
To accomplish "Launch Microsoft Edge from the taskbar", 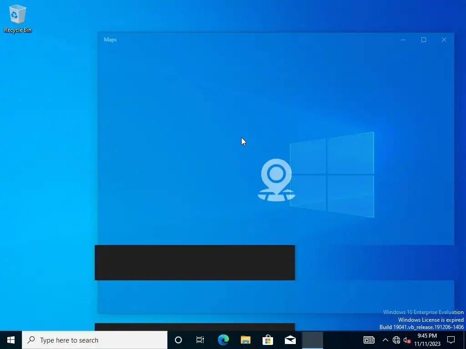I will [x=223, y=340].
